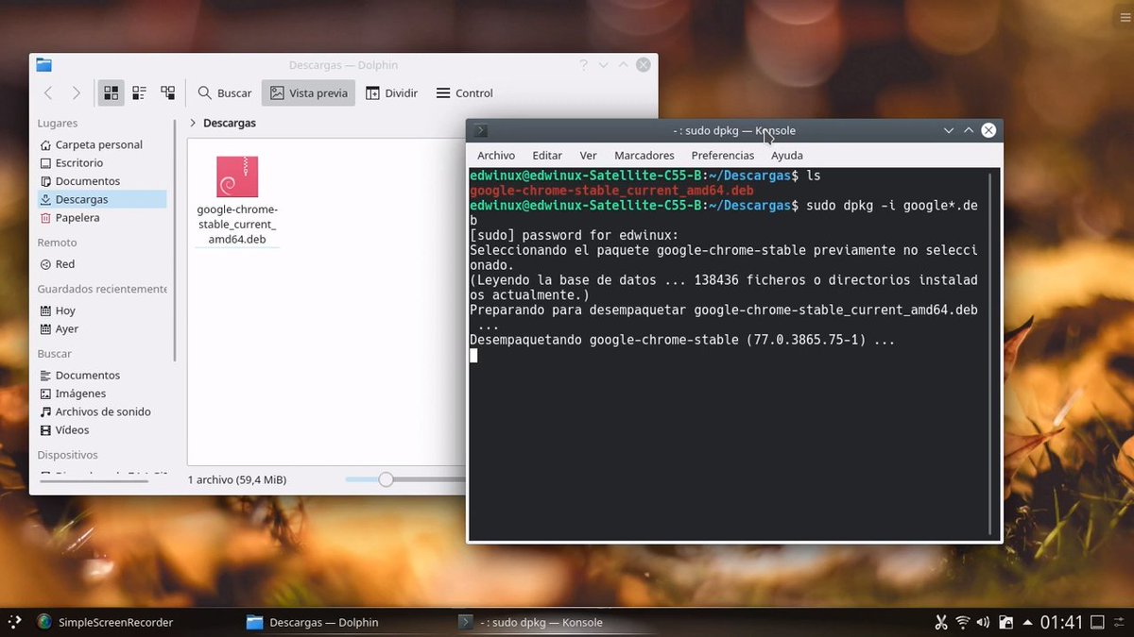Click the Dispositivos section header
This screenshot has width=1134, height=637.
tap(67, 455)
